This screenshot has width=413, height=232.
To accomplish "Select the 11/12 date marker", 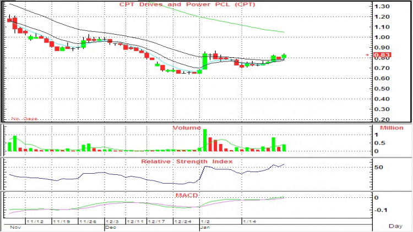I will tap(35, 222).
